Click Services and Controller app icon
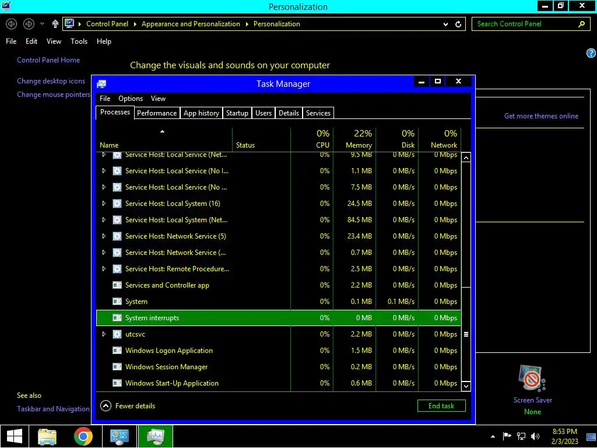This screenshot has width=597, height=448. click(117, 285)
